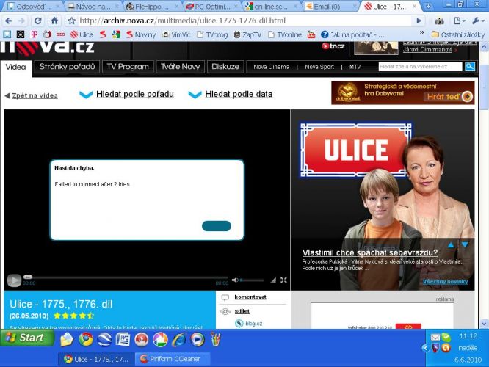Viewport: 489px width, 367px height.
Task: Open Stránky pořadů in site menu
Action: [x=67, y=67]
